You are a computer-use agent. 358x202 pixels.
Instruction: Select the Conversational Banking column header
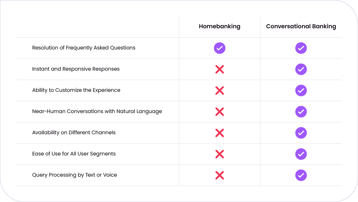point(301,26)
